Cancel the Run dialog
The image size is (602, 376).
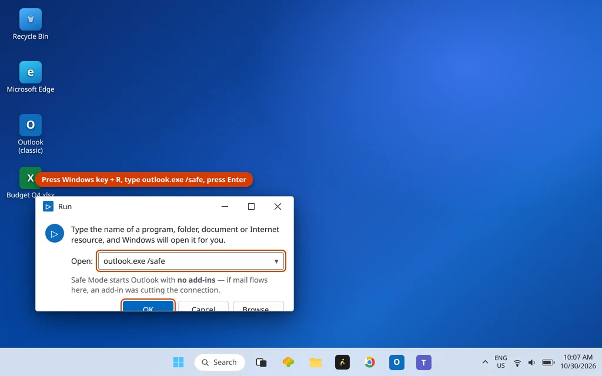[203, 305]
